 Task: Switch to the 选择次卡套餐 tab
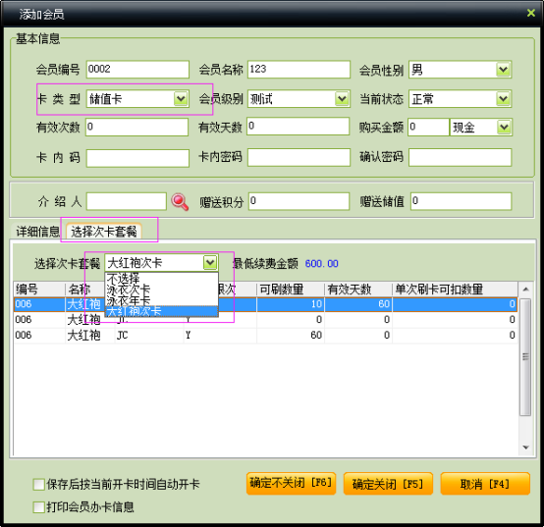coord(104,232)
